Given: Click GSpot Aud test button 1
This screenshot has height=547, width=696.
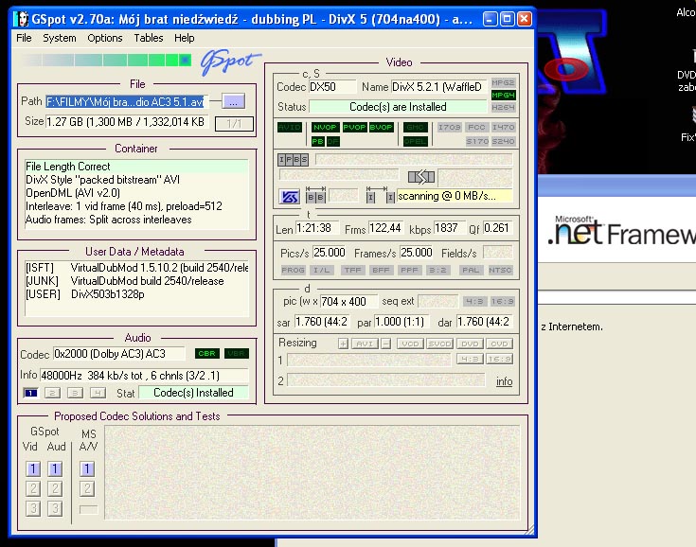Looking at the screenshot, I should coord(55,468).
